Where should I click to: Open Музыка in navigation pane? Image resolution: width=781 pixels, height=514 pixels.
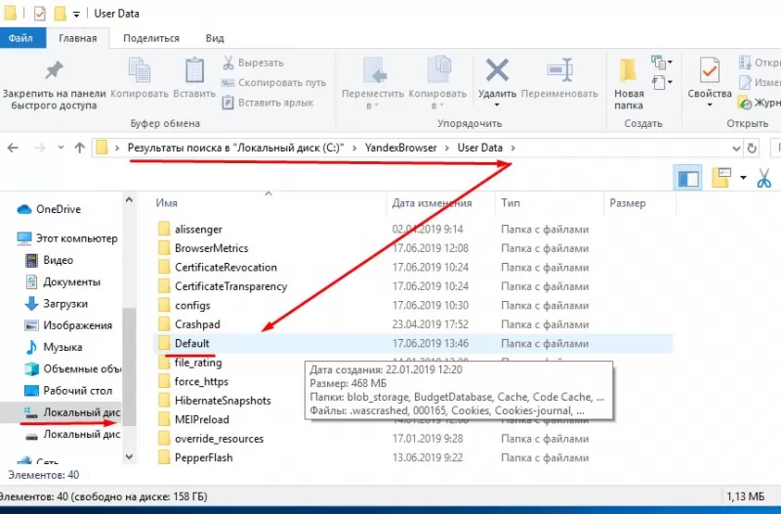pos(54,347)
